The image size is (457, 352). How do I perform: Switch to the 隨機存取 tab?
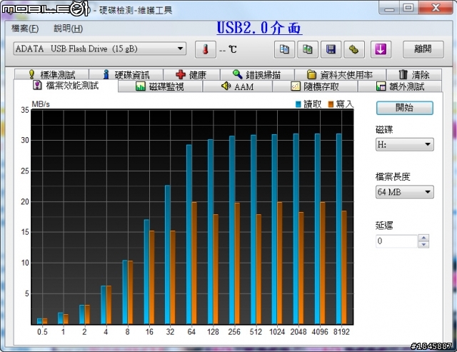point(315,86)
